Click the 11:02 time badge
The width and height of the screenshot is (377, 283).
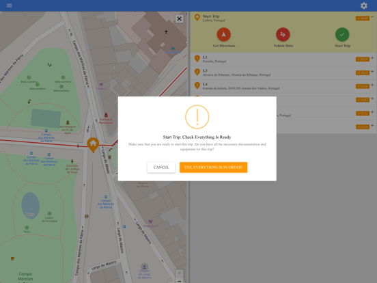tap(363, 100)
